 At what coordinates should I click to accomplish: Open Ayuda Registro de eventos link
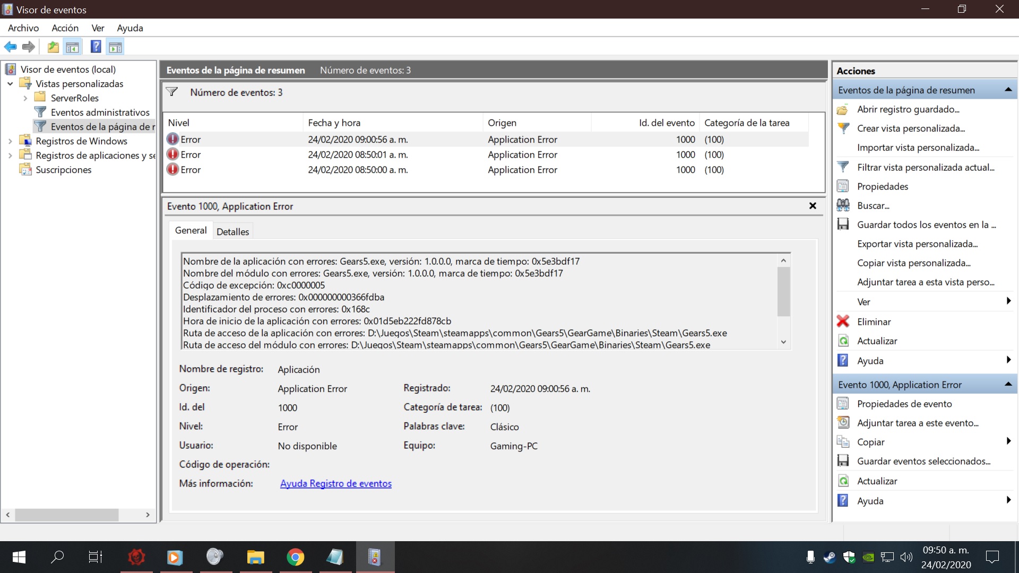click(335, 483)
